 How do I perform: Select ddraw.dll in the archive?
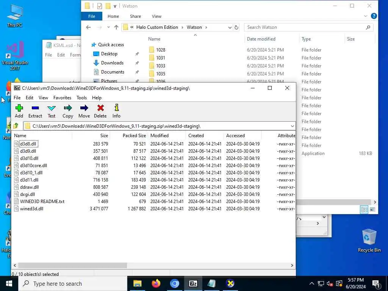[x=29, y=187]
